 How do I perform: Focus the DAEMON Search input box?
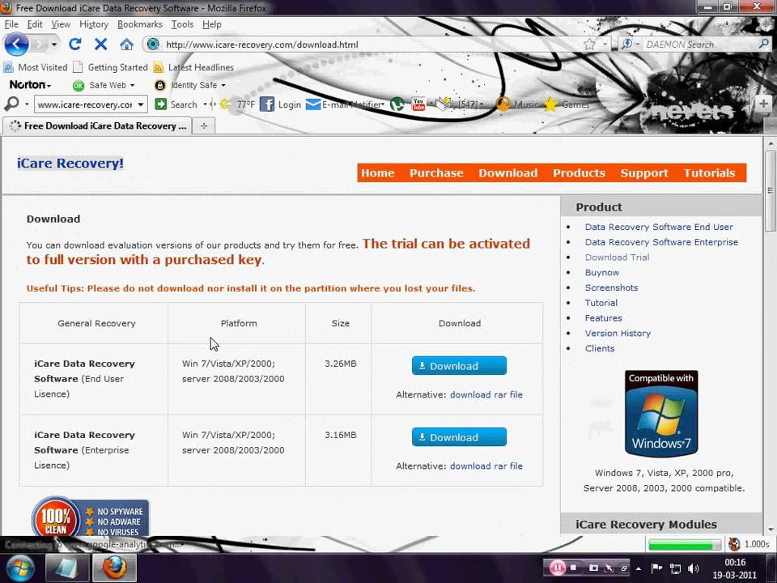(699, 45)
